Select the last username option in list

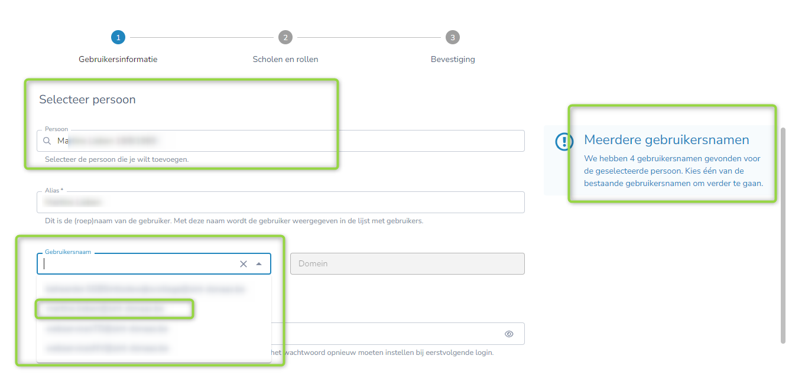pos(107,348)
